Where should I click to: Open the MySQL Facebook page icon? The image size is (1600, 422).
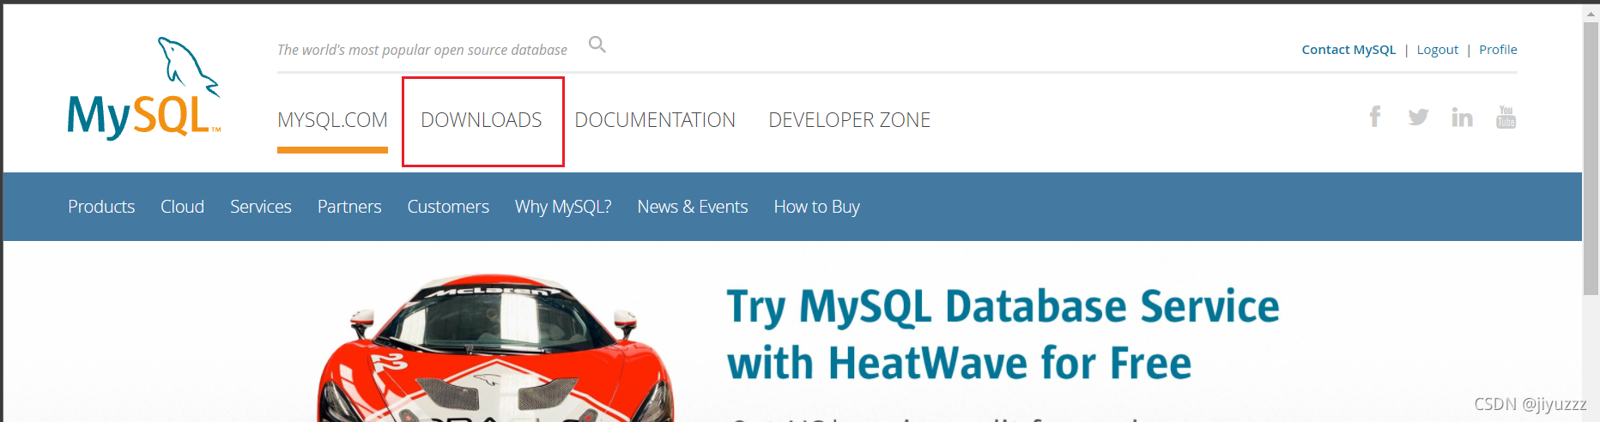[1375, 117]
